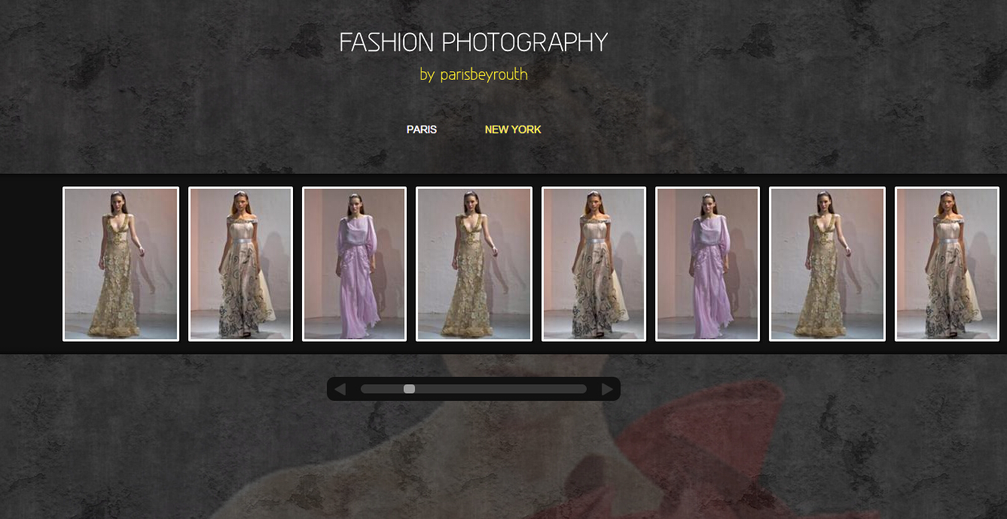The height and width of the screenshot is (519, 1007).
Task: Open the first thumbnail, the gold lace gown
Action: point(121,264)
